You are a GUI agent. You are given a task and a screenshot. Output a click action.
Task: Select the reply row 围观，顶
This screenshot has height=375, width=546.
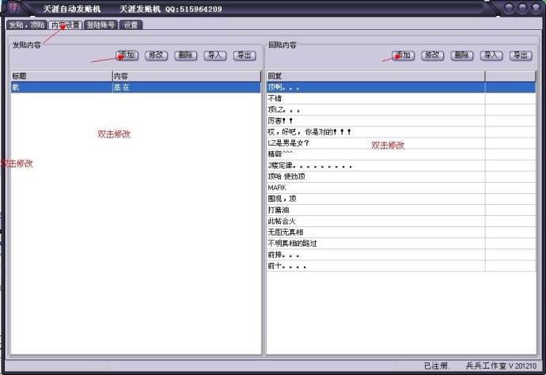coord(401,199)
